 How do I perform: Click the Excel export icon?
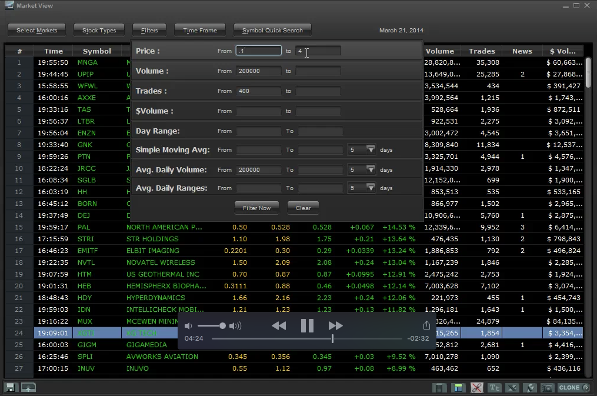point(512,388)
